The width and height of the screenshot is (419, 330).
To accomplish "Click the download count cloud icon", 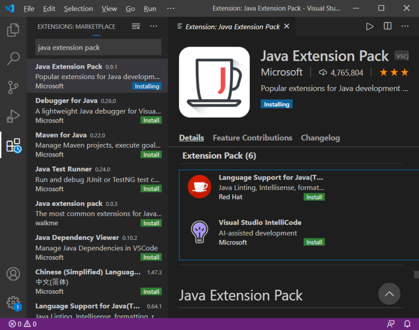I will coord(323,72).
